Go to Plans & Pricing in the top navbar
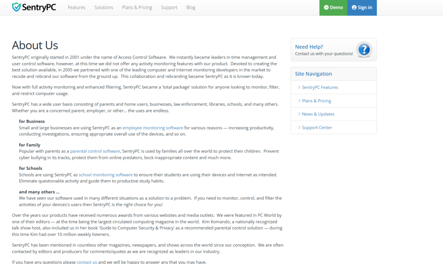The height and width of the screenshot is (264, 443). click(137, 8)
